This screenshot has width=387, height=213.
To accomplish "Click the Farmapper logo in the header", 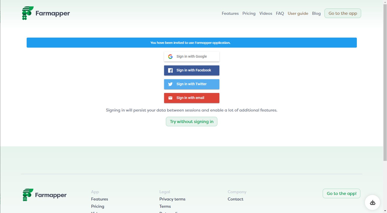I will coord(46,13).
